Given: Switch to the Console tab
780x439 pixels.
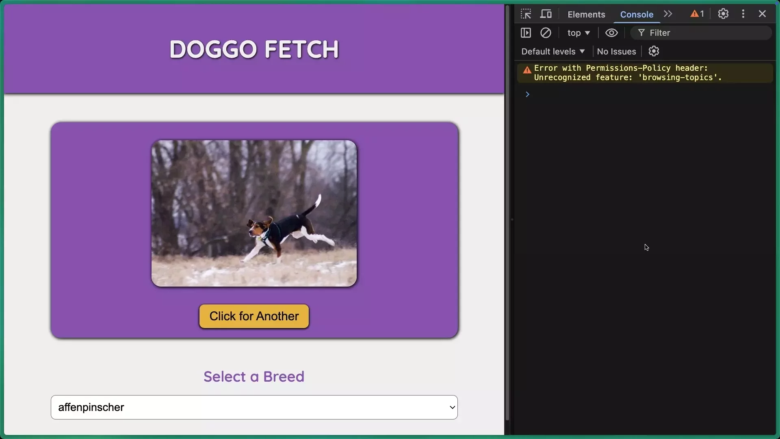Looking at the screenshot, I should (x=637, y=14).
